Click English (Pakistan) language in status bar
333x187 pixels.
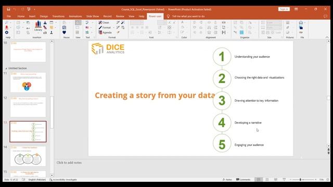[37, 180]
